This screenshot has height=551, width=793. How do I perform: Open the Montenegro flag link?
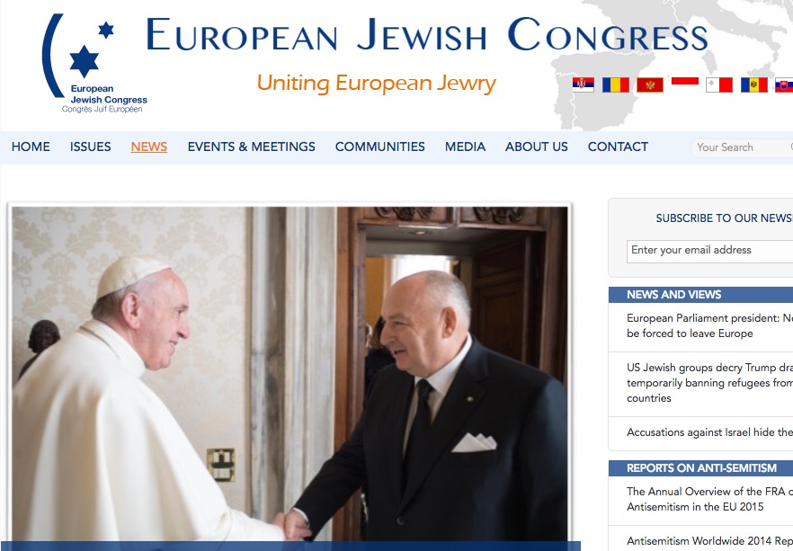coord(650,84)
